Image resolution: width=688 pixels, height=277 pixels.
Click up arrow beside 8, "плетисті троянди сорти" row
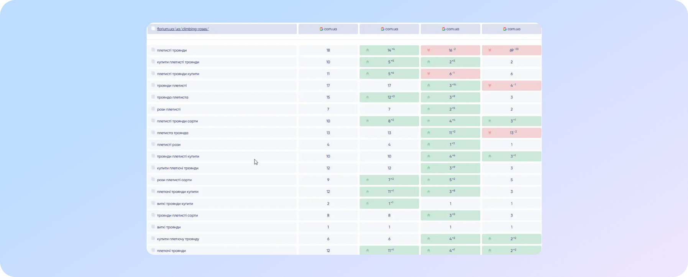pyautogui.click(x=368, y=121)
